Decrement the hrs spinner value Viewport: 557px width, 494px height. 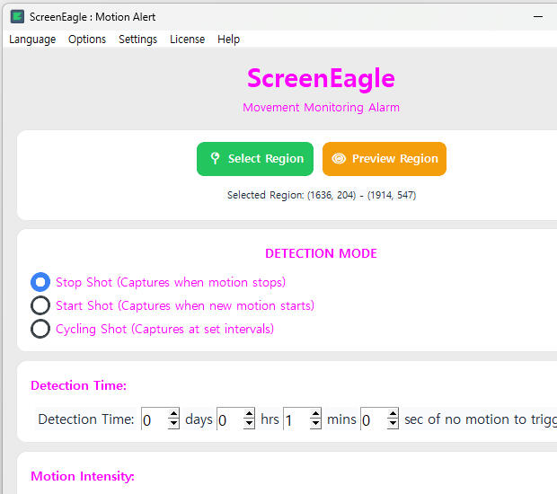249,424
